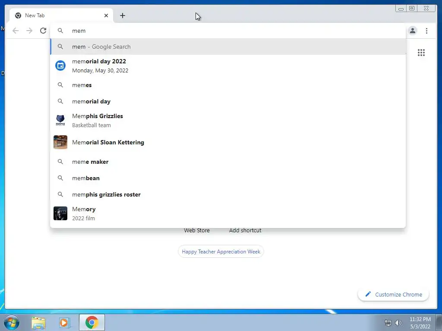Click the search icon beside 'meme maker'

[60, 162]
